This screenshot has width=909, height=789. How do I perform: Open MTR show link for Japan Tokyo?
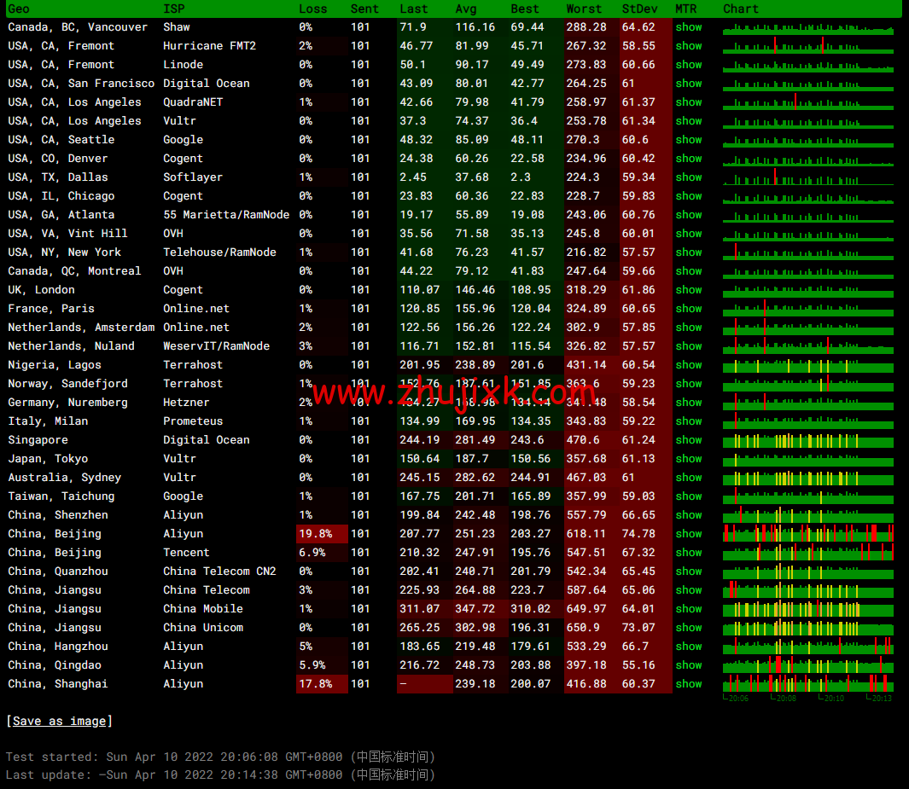click(688, 459)
